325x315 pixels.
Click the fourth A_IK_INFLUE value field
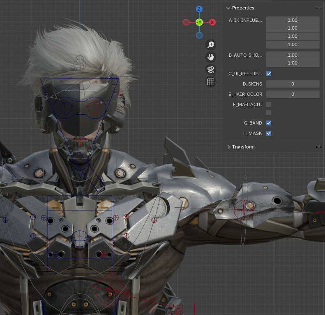point(293,44)
